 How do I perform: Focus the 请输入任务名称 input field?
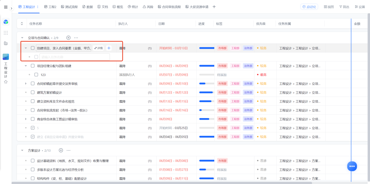click(75, 57)
